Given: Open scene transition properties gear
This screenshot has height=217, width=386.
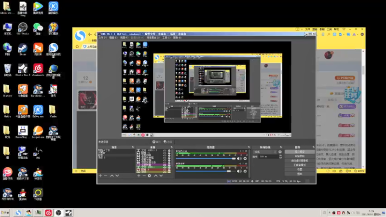Looking at the screenshot, I should click(x=280, y=152).
